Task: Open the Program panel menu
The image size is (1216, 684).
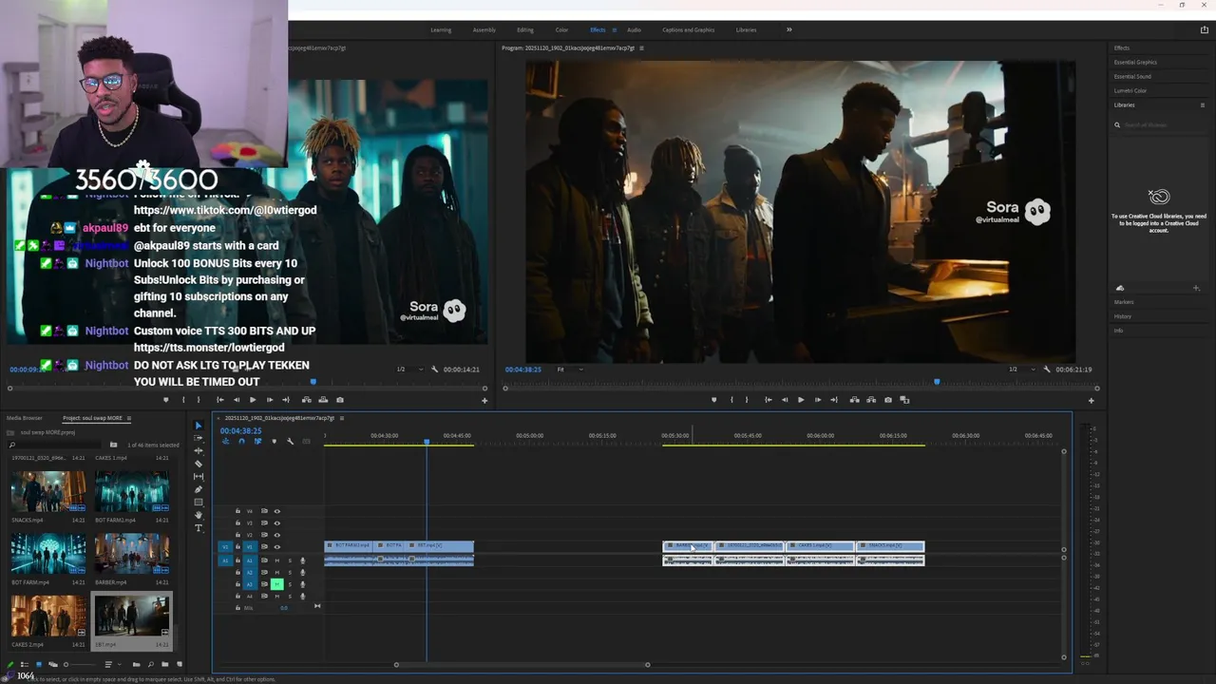Action: tap(641, 48)
